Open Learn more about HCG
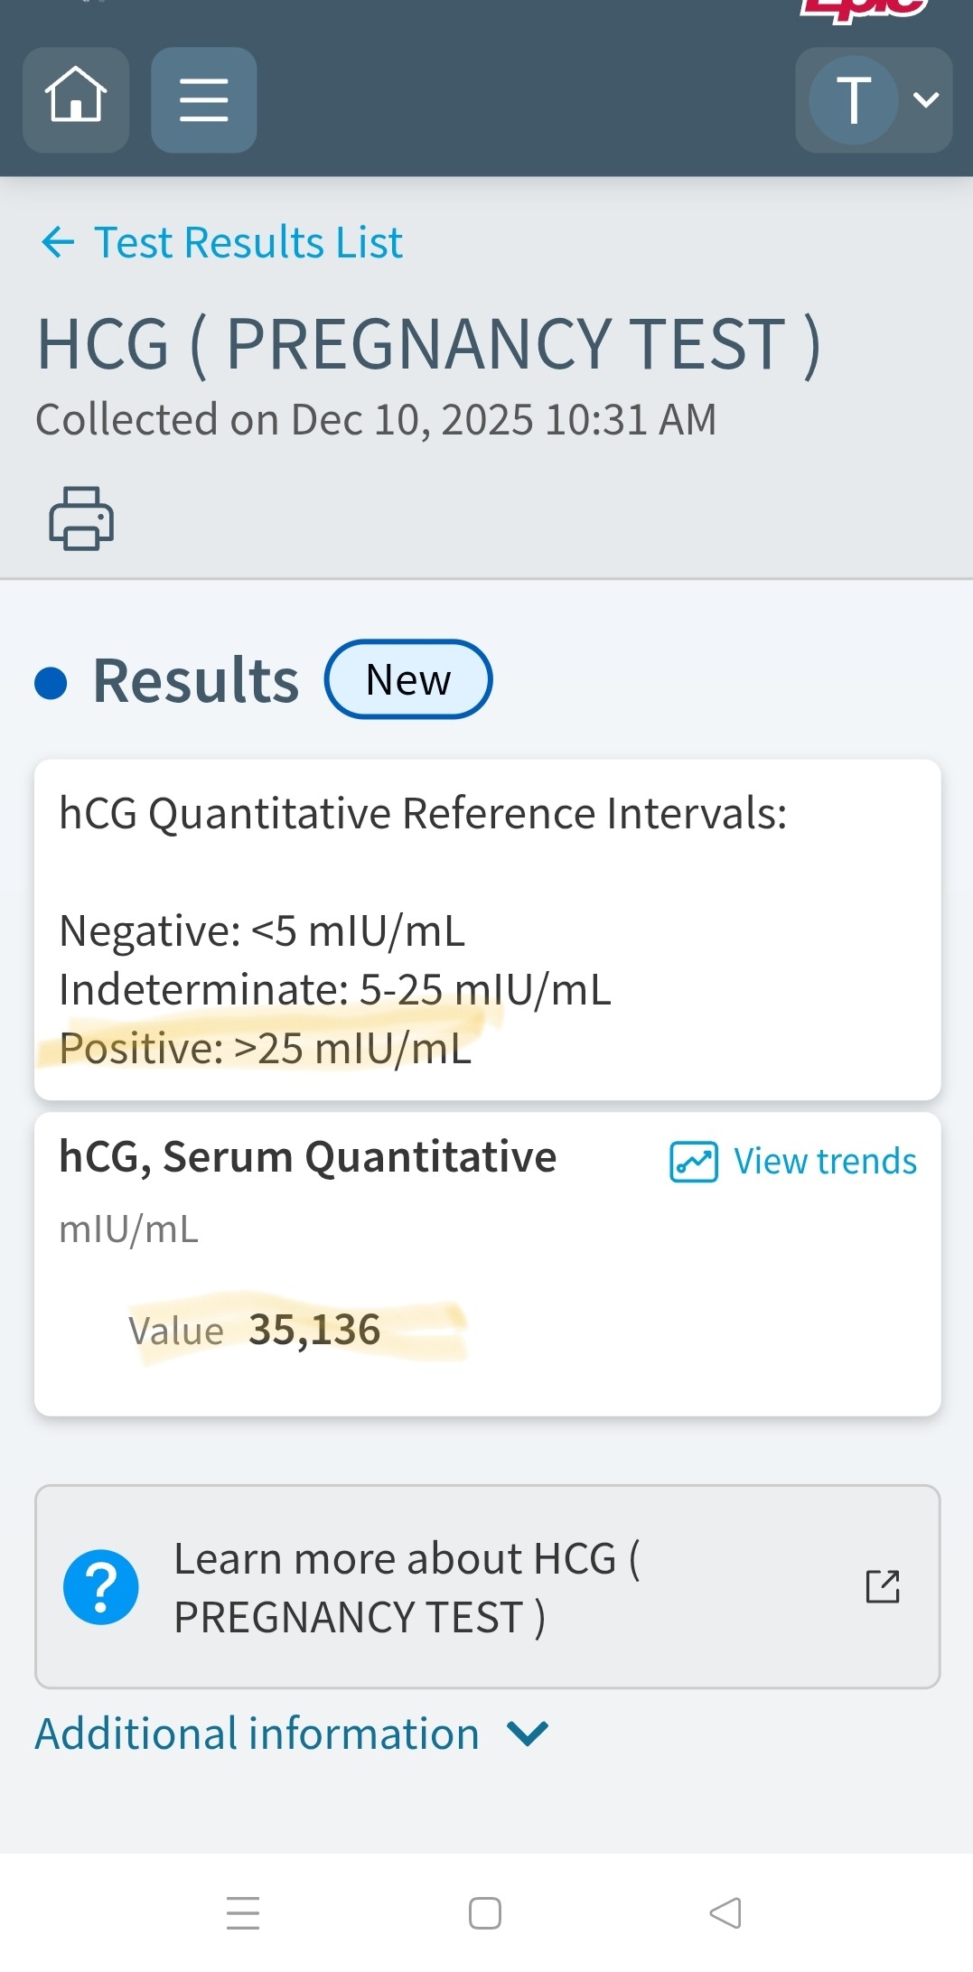 (407, 1587)
